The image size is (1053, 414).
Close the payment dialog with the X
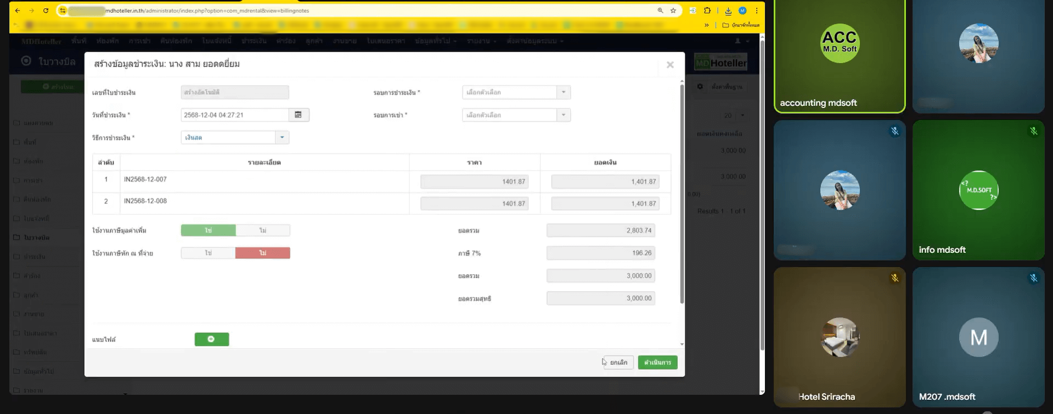pos(670,65)
